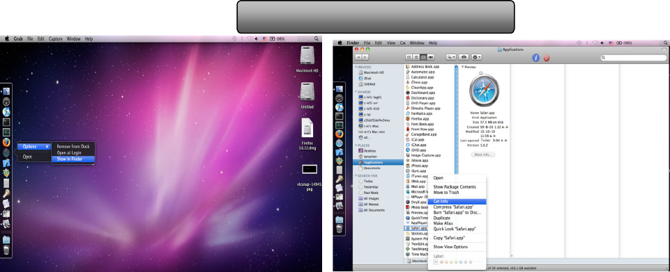Click the Finder search field

[x=634, y=58]
